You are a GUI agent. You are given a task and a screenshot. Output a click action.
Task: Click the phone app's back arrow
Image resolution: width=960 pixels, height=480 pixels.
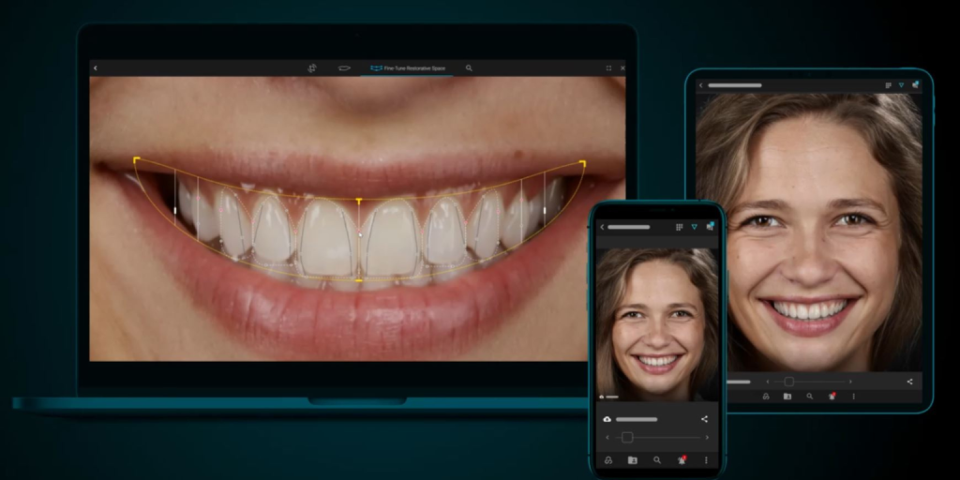602,227
